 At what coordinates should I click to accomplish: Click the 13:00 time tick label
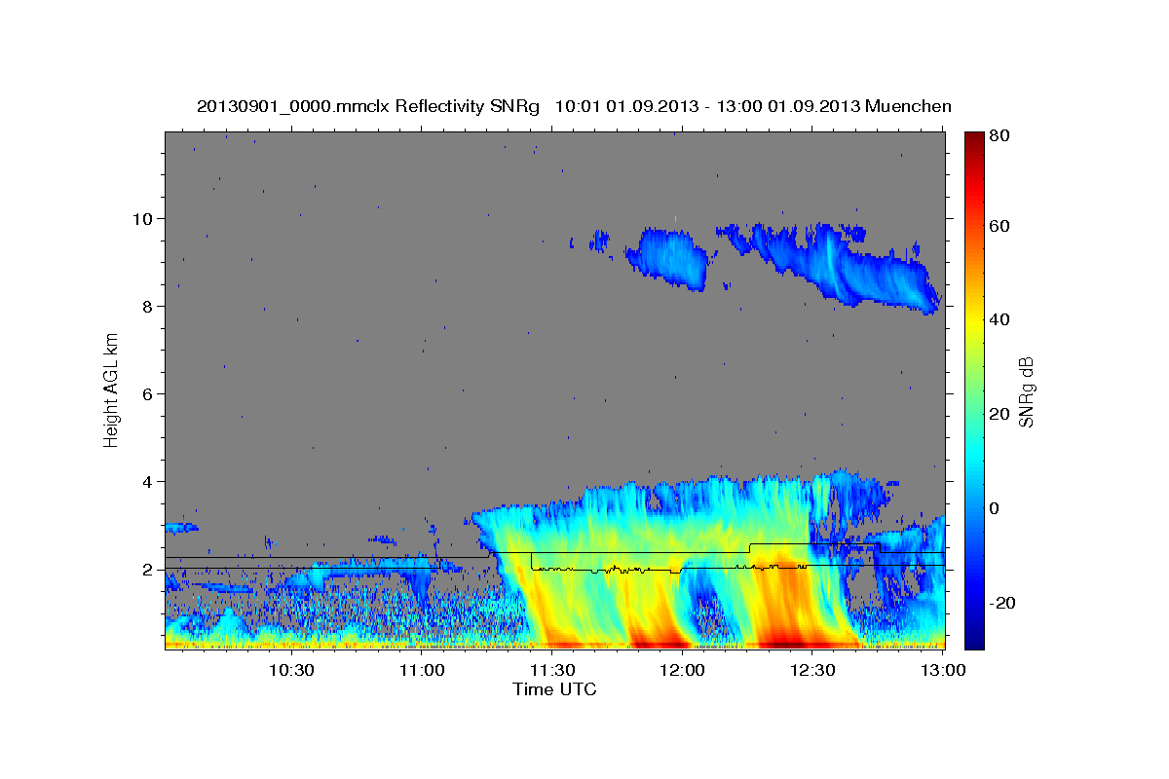pos(943,671)
